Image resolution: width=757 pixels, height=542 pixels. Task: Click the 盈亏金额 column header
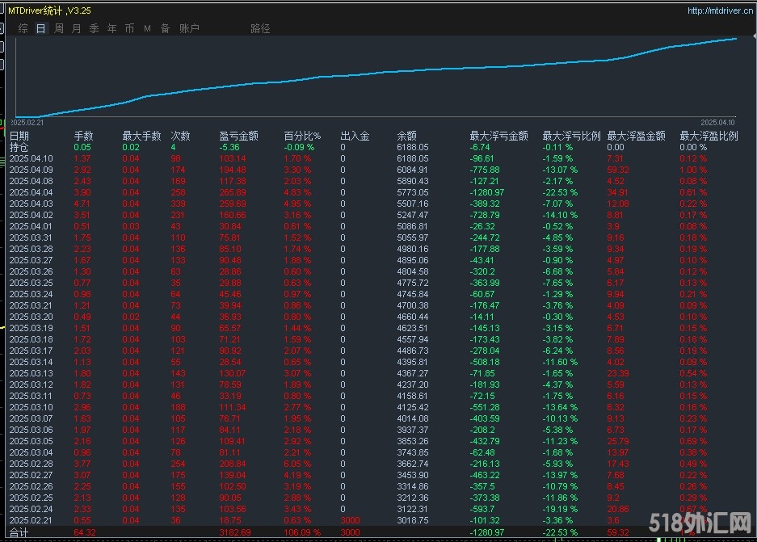[238, 136]
